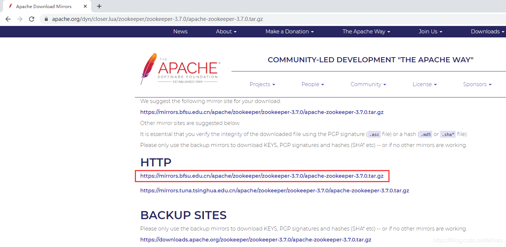The image size is (506, 247).
Task: Expand the Make a Donation dropdown
Action: pyautogui.click(x=290, y=32)
